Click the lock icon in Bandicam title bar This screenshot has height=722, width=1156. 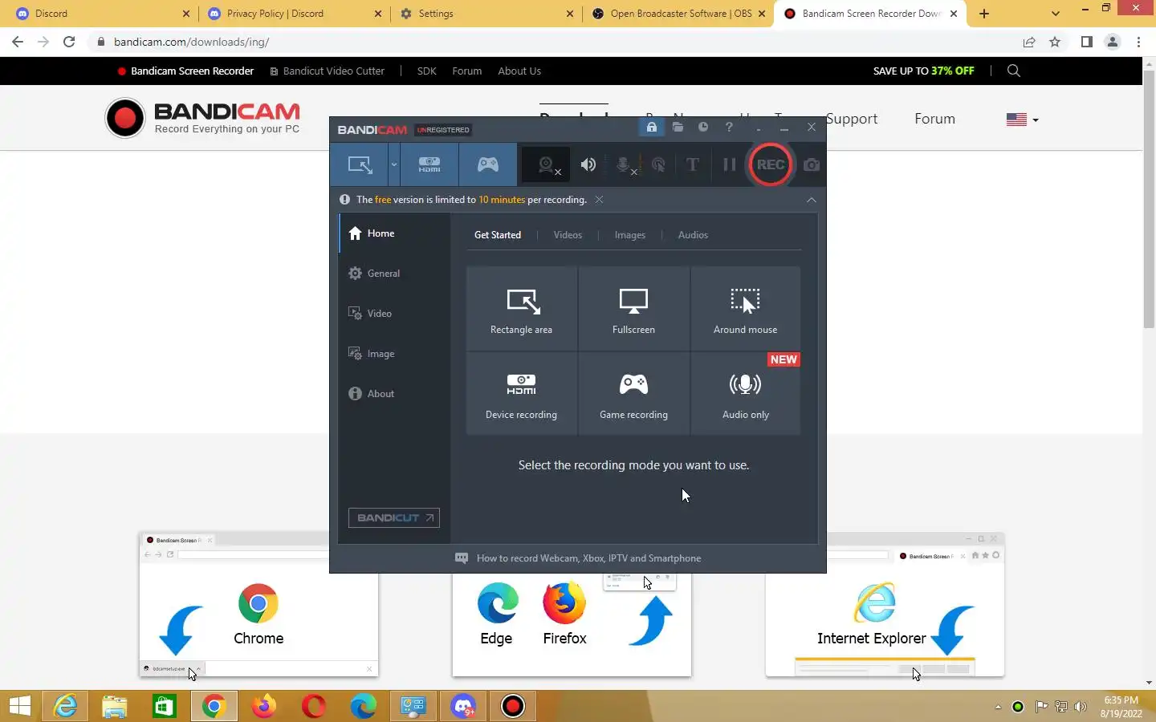[x=652, y=128]
